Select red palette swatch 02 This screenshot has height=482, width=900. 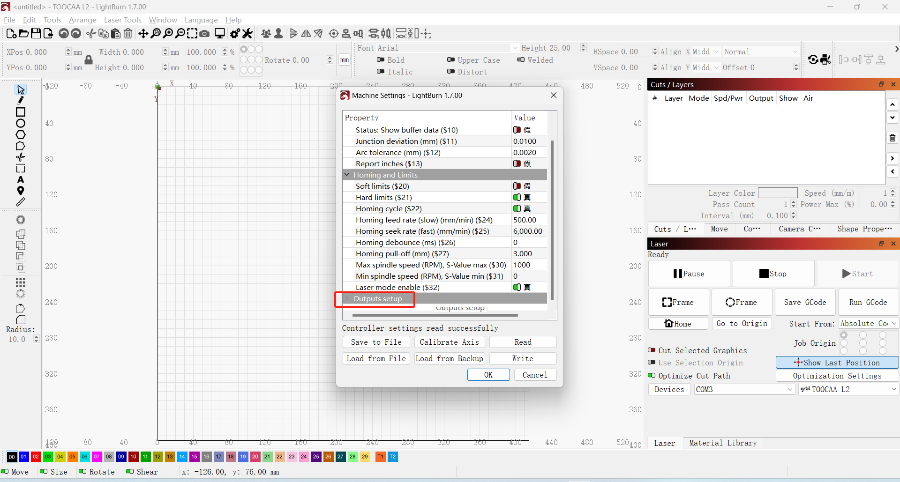(36, 456)
